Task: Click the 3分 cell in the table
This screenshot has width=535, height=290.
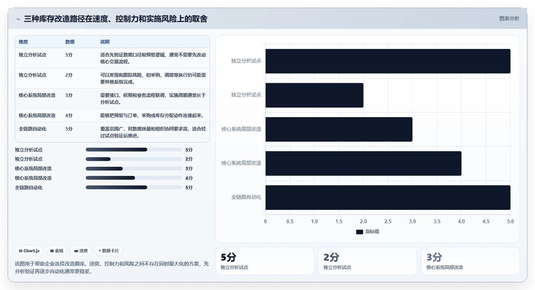Action: [x=69, y=95]
